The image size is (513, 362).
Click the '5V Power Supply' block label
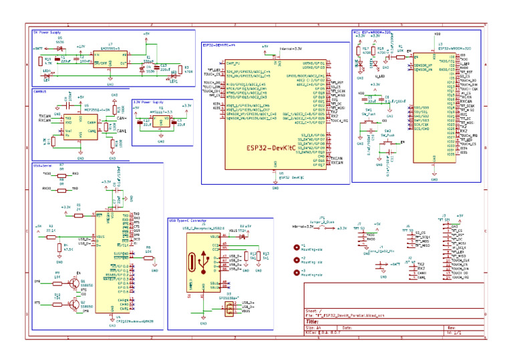pyautogui.click(x=47, y=33)
